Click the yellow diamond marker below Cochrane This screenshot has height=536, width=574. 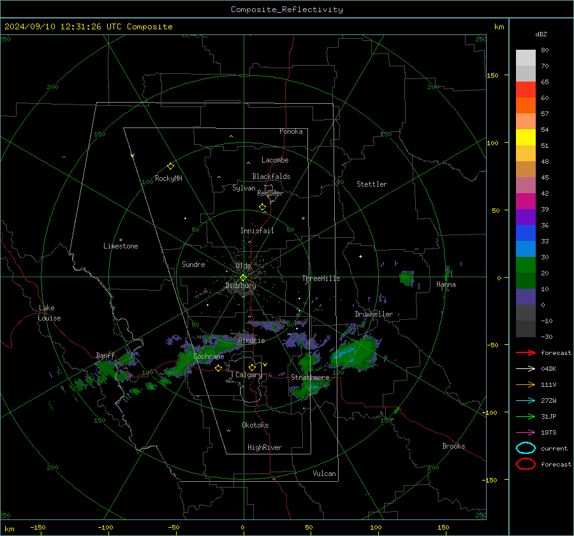(x=219, y=368)
